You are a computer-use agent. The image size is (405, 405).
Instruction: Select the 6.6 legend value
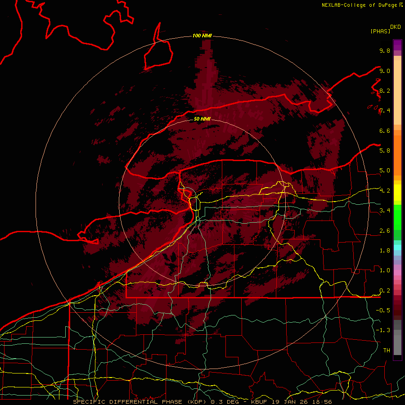pyautogui.click(x=385, y=130)
